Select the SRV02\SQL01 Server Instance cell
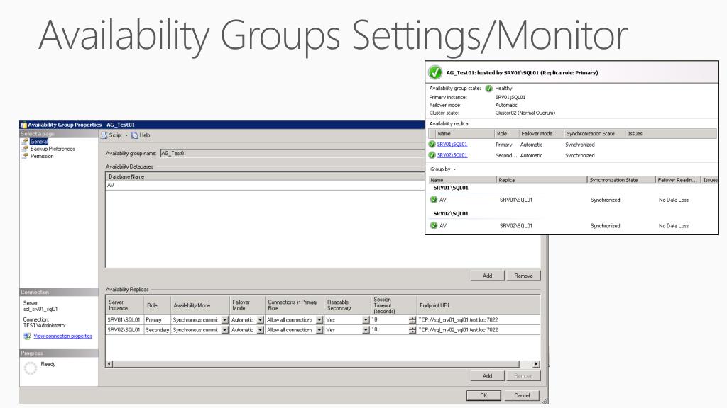The width and height of the screenshot is (727, 408). [x=124, y=330]
